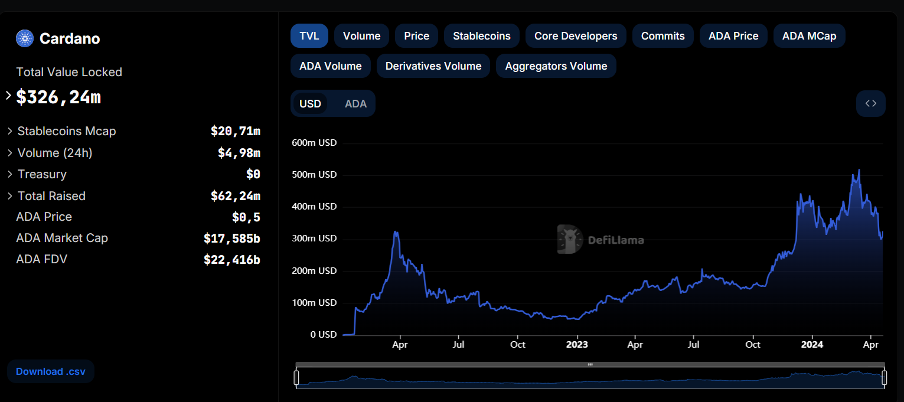The image size is (904, 402).
Task: Click the Total Raised value $62,24m
Action: (x=236, y=196)
